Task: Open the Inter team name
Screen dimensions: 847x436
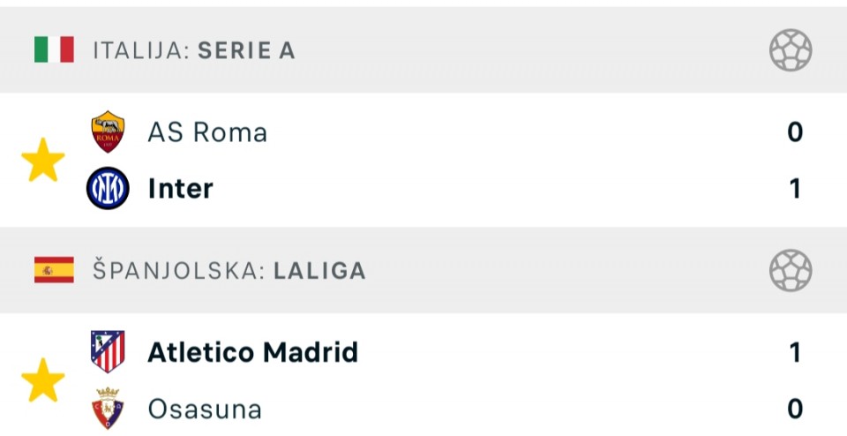Action: (x=181, y=188)
